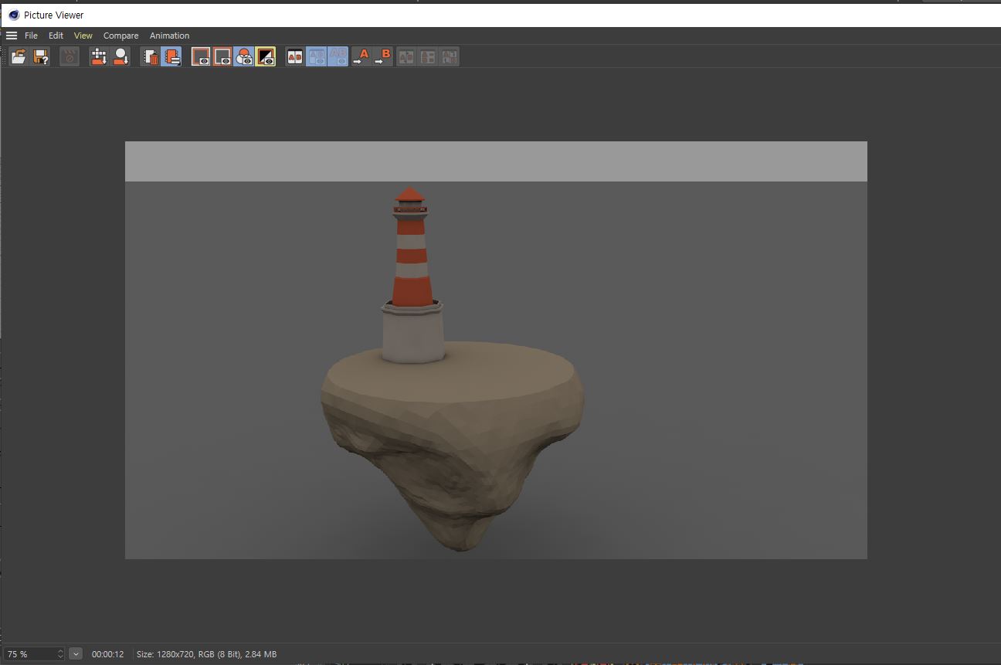Toggle the first orange-framed eye display icon
This screenshot has height=665, width=1001.
pos(201,56)
